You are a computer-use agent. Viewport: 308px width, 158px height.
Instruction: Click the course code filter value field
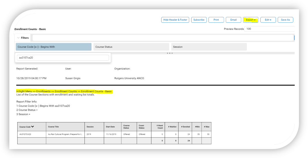[63, 58]
